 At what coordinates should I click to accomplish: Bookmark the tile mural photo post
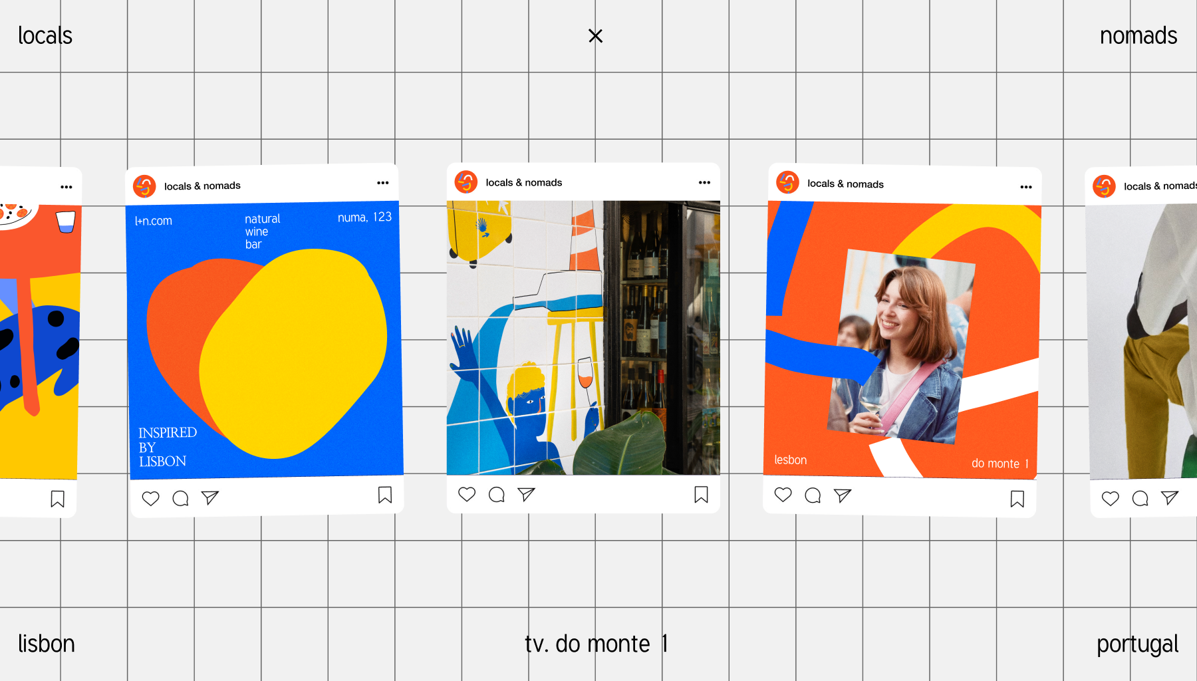coord(701,494)
